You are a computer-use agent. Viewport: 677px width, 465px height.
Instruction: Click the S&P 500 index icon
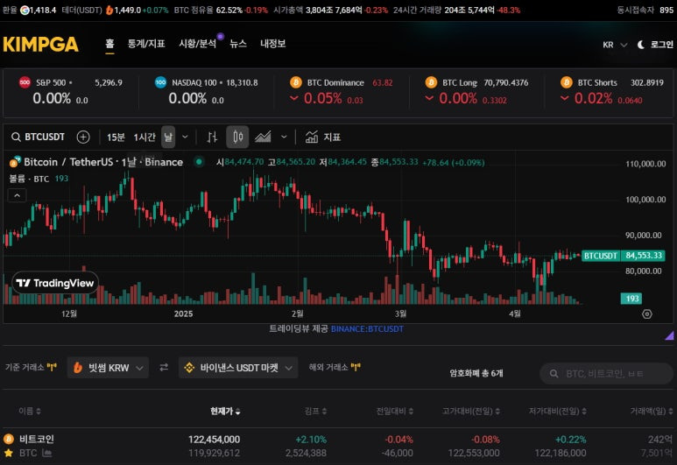(25, 82)
